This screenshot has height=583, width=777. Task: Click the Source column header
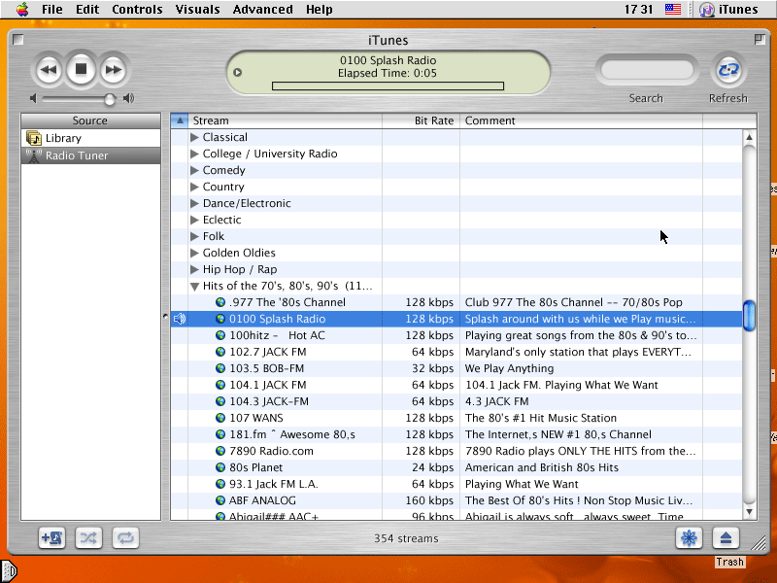click(x=90, y=120)
